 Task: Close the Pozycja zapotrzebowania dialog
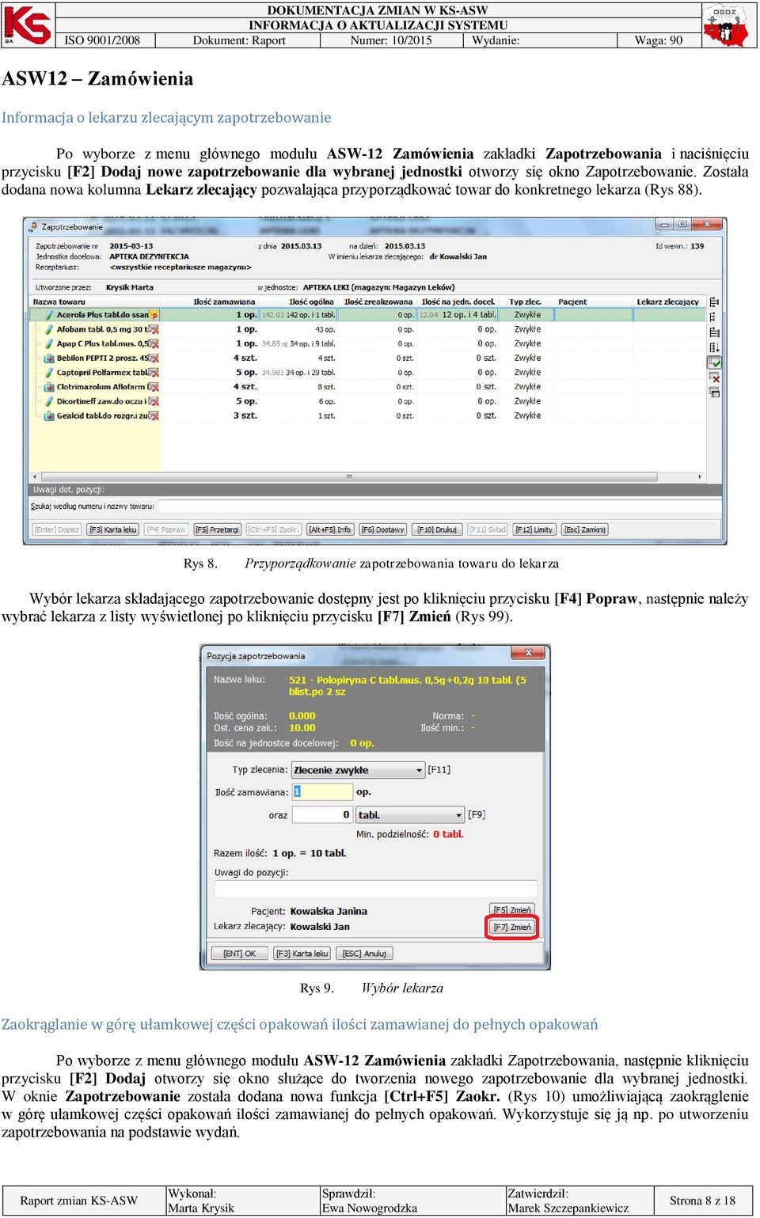click(x=527, y=653)
